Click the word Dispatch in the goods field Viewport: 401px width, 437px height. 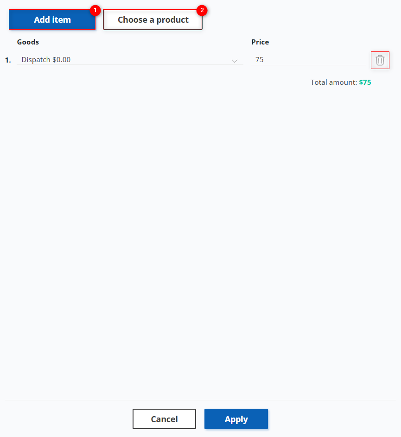36,60
